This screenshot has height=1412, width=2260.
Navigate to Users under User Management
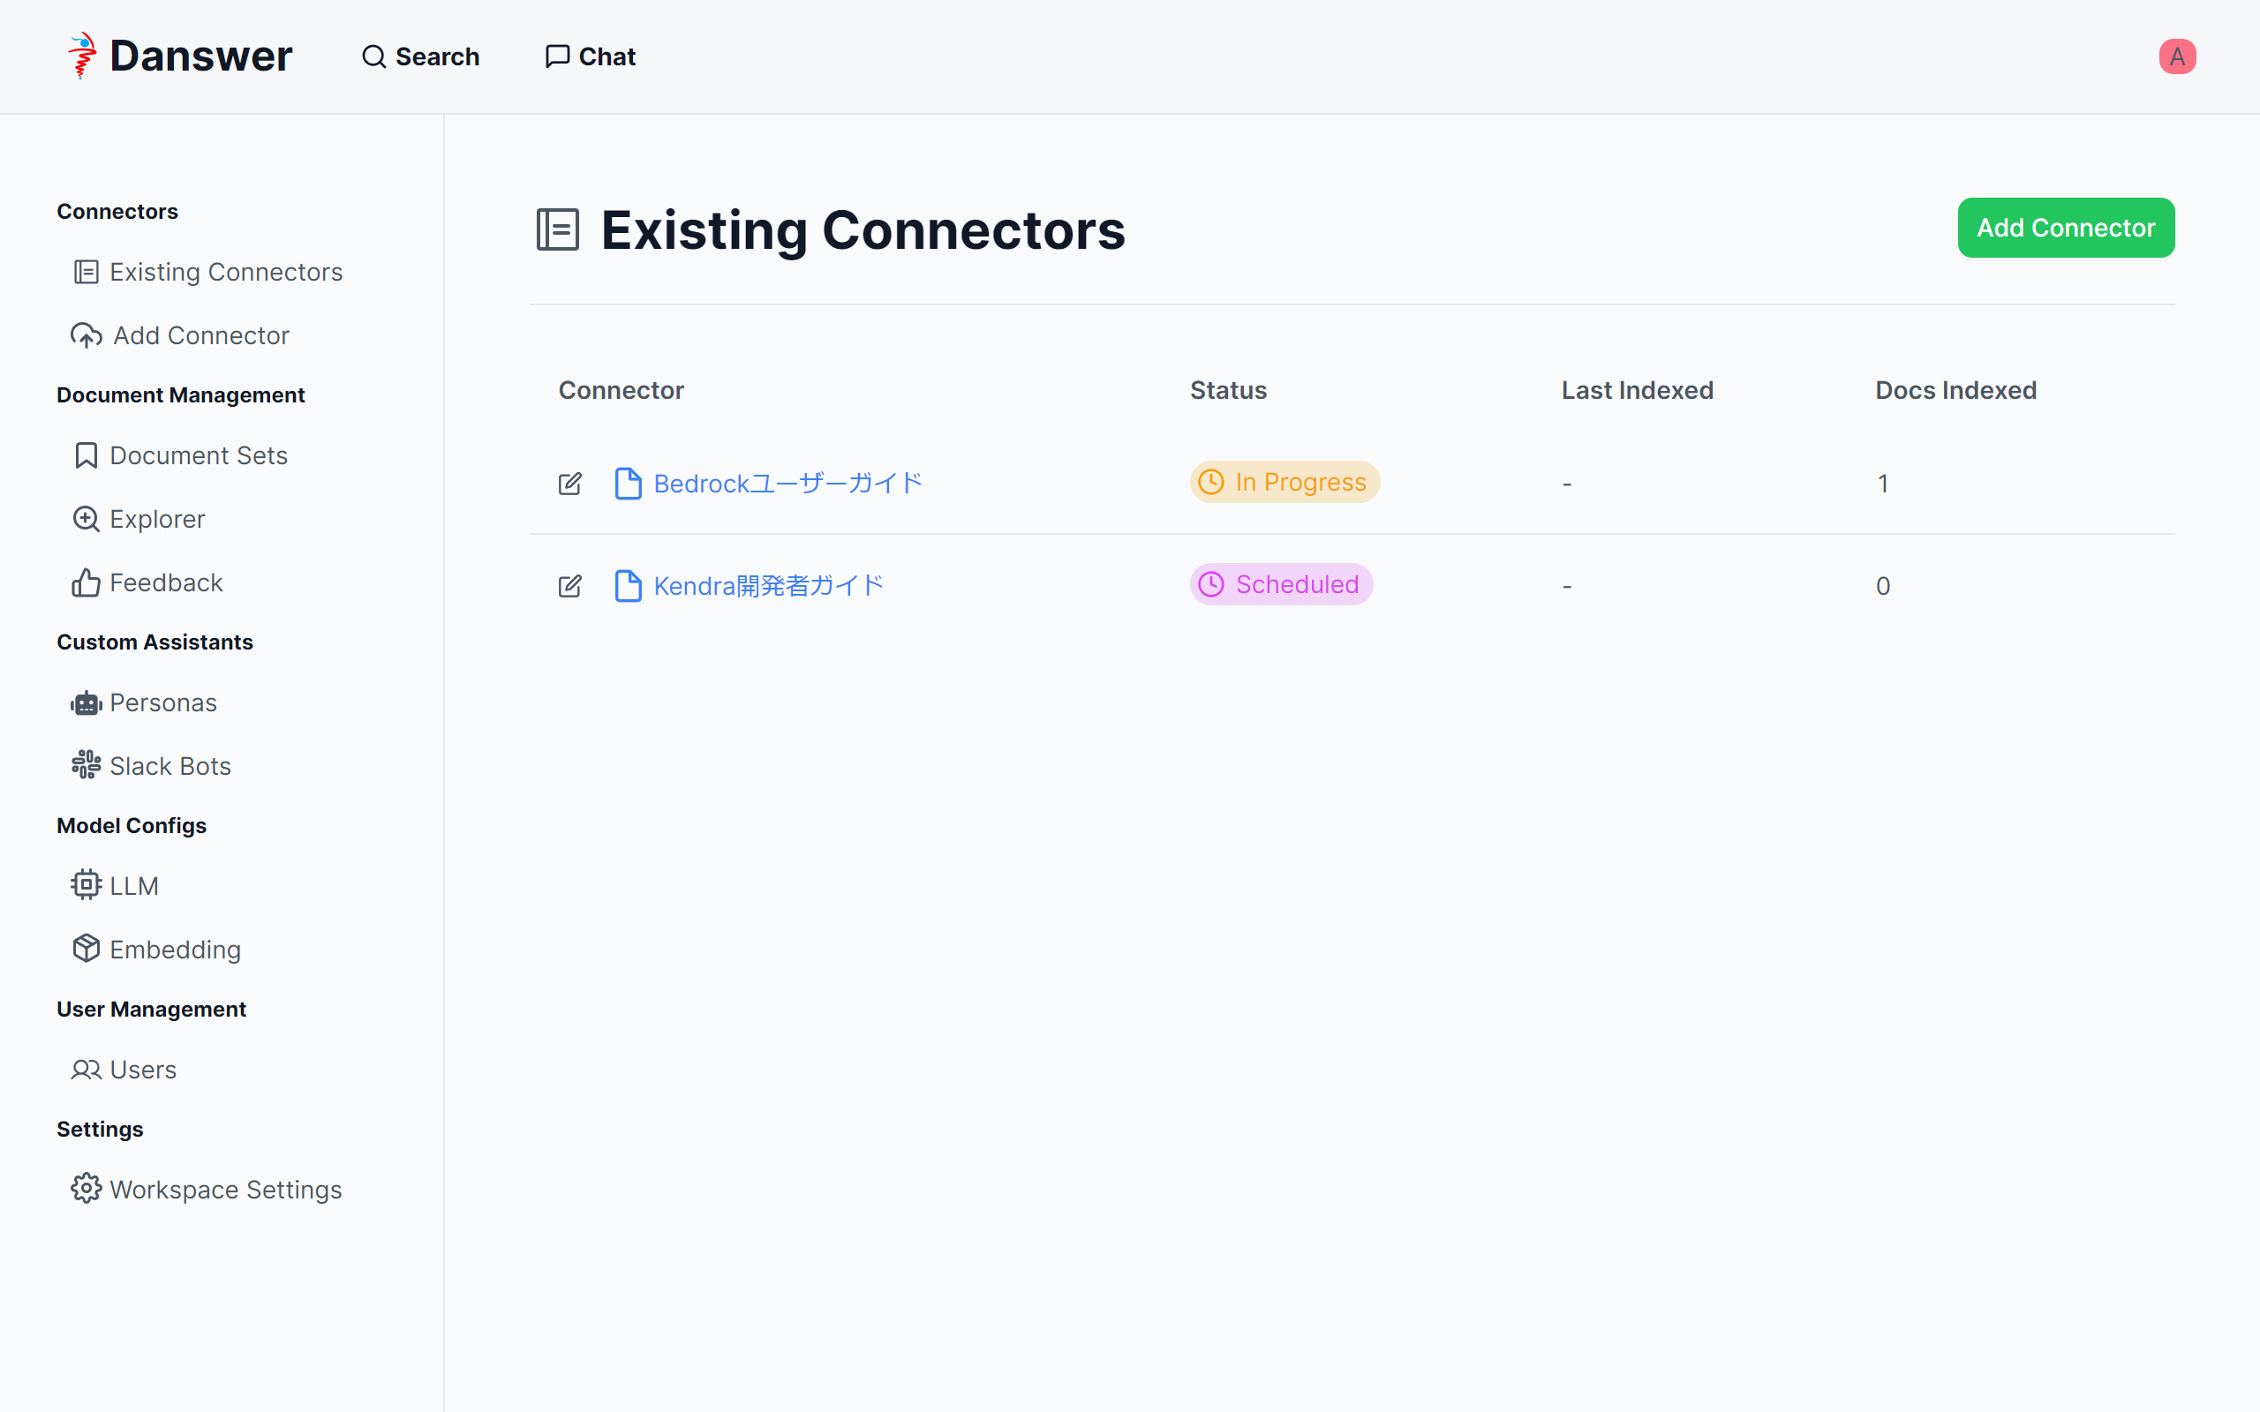(x=142, y=1070)
